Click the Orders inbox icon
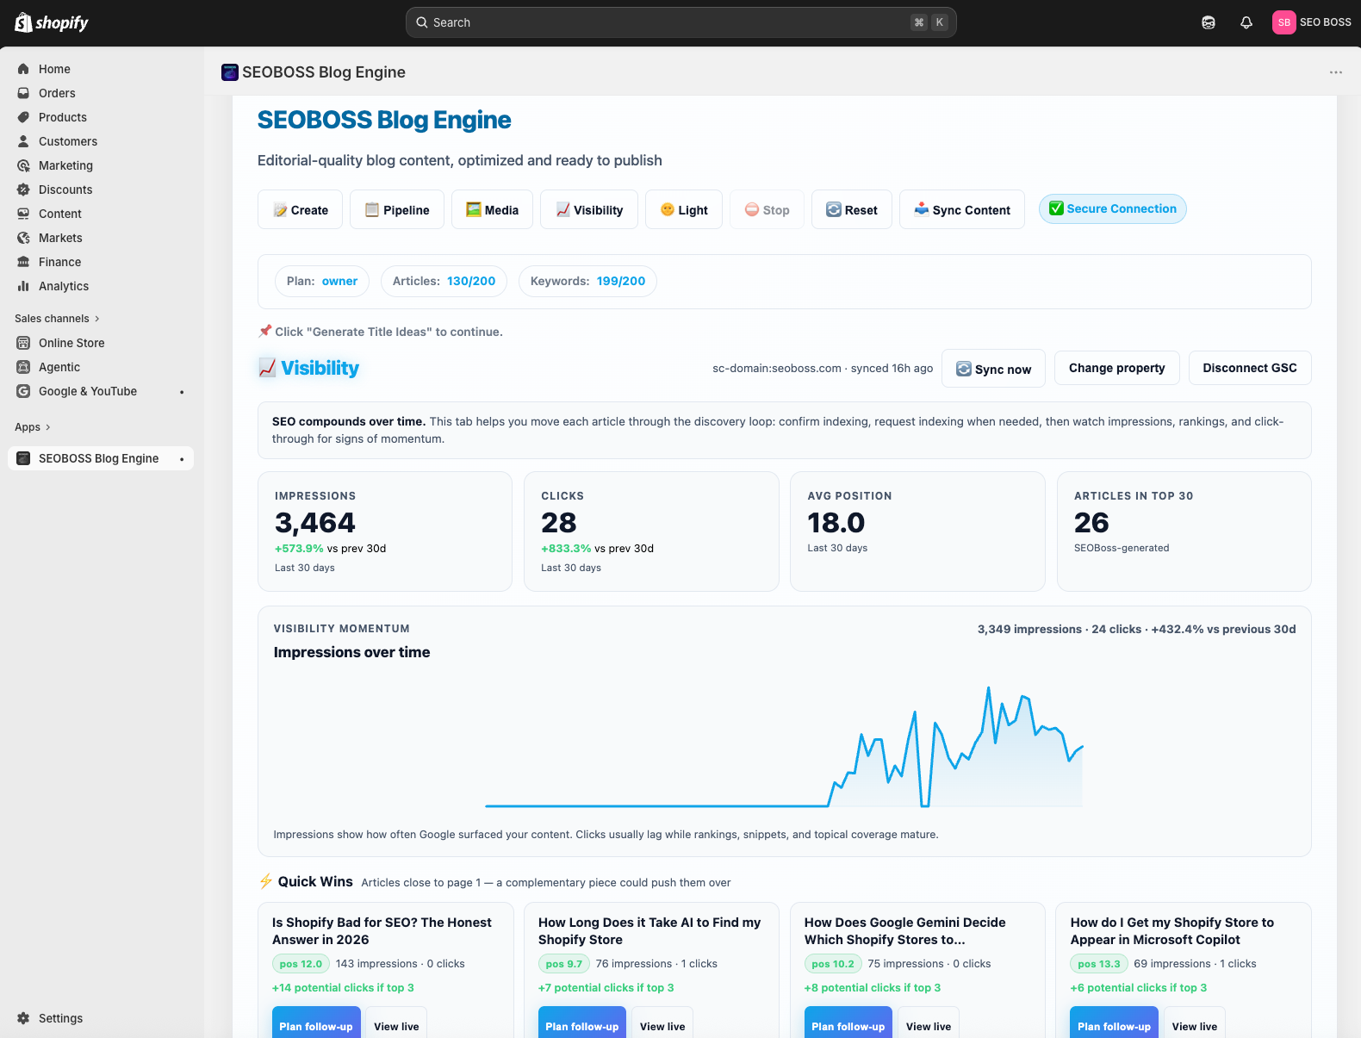 click(x=23, y=93)
